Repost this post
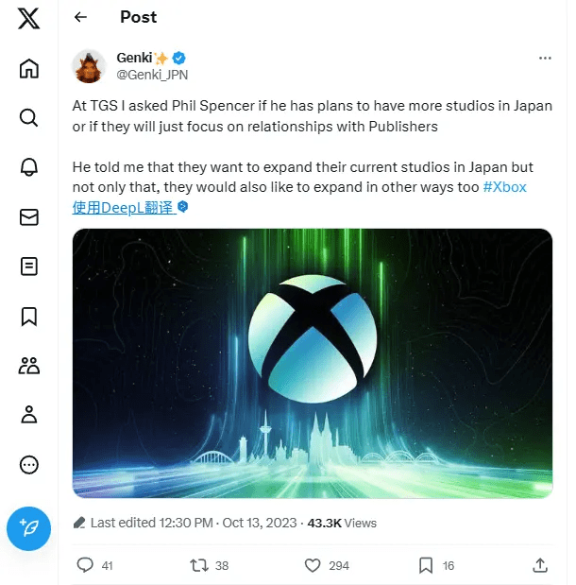 click(x=198, y=565)
